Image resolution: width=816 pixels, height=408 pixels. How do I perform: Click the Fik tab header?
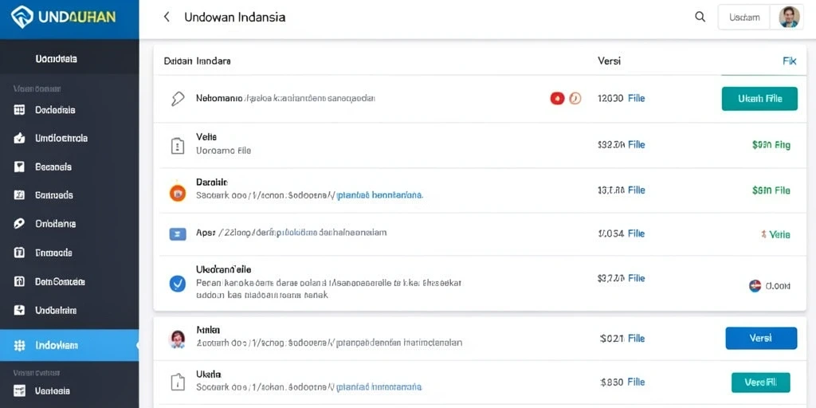[789, 61]
